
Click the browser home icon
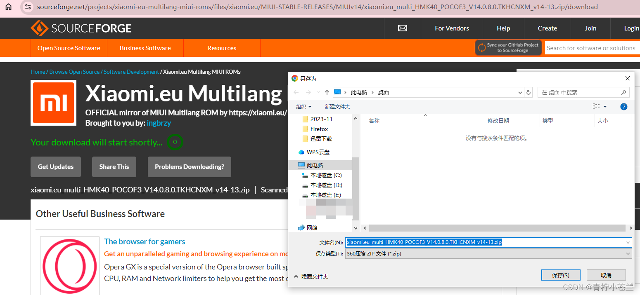(x=8, y=7)
